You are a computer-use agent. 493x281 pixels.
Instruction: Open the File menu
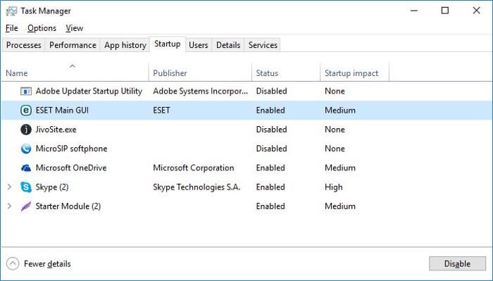pos(12,28)
